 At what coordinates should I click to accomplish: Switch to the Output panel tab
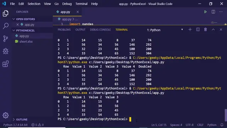point(80,30)
